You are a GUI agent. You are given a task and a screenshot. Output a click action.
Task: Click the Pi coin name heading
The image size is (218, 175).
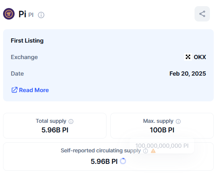(22, 14)
